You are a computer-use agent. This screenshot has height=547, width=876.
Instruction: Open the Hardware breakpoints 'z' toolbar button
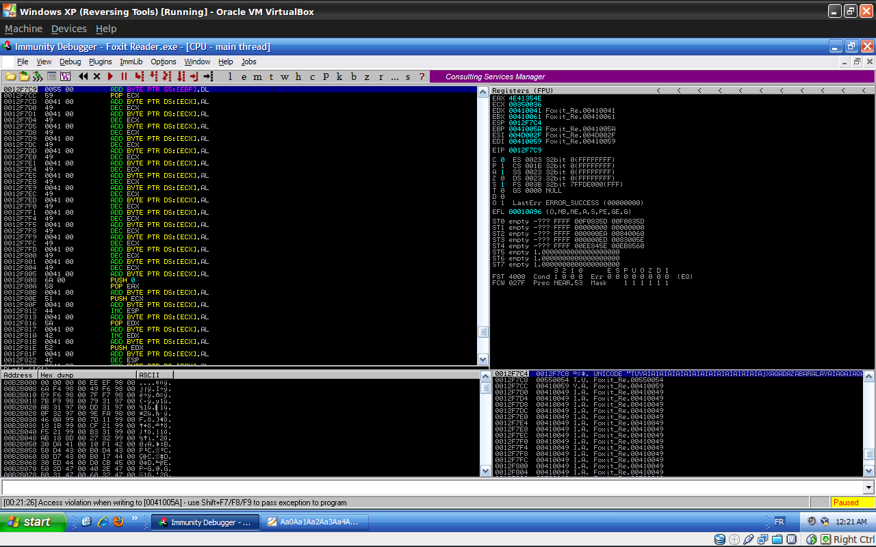367,77
